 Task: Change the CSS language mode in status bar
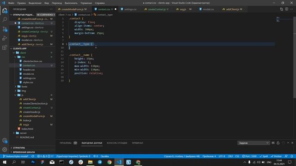point(237,156)
